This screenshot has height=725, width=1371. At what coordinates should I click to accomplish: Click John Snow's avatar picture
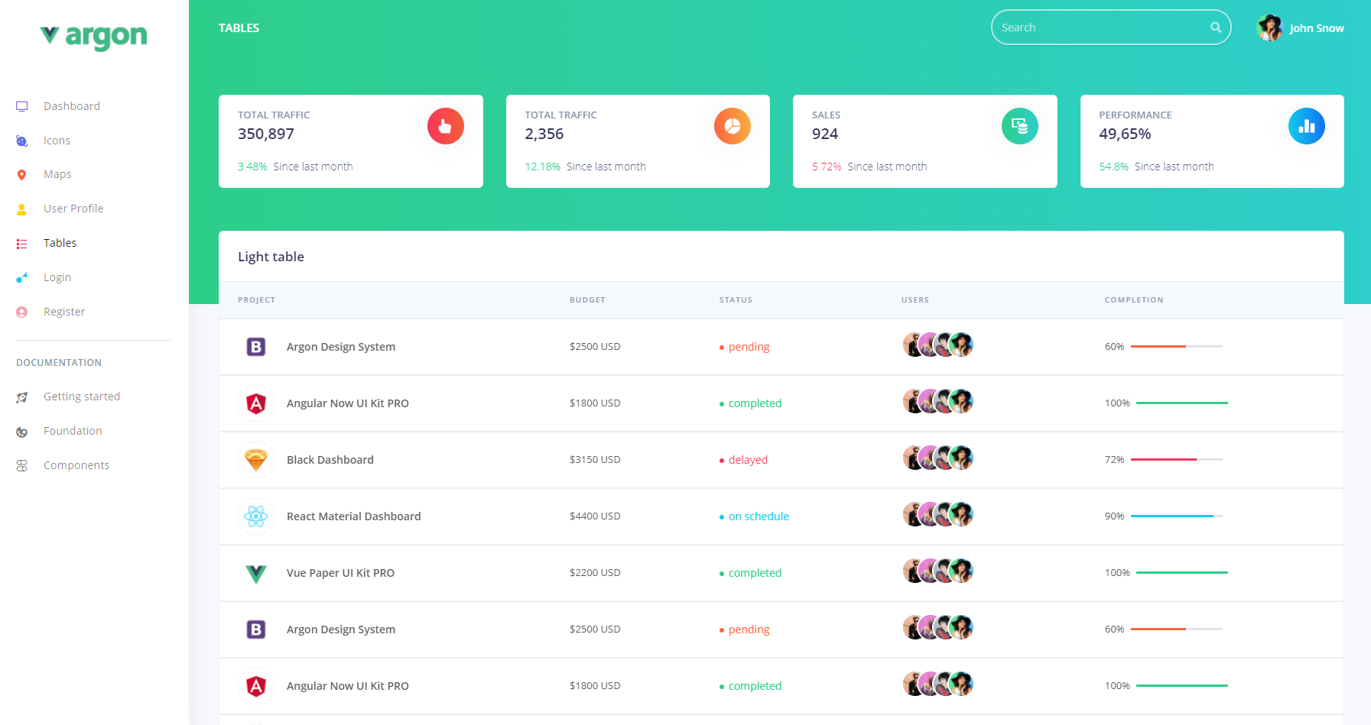(1270, 28)
